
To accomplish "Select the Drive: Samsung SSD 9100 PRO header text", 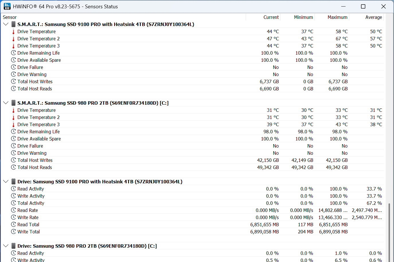I will coord(100,182).
